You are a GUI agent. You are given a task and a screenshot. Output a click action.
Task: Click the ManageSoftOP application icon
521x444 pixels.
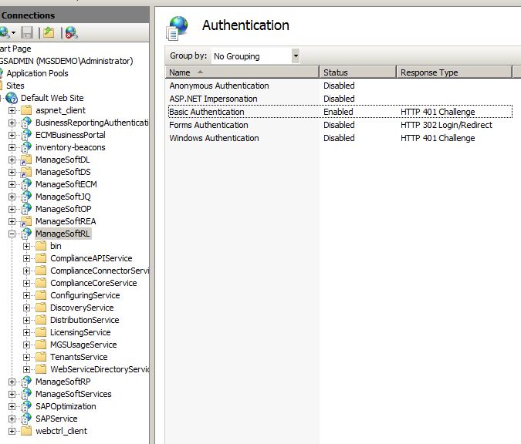tap(26, 209)
